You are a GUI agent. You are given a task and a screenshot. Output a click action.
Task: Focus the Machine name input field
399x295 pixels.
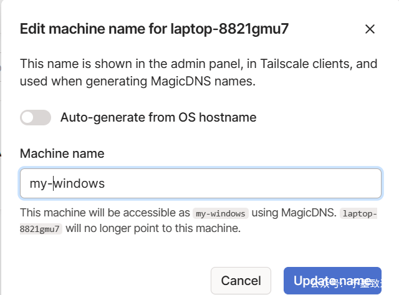tap(201, 183)
